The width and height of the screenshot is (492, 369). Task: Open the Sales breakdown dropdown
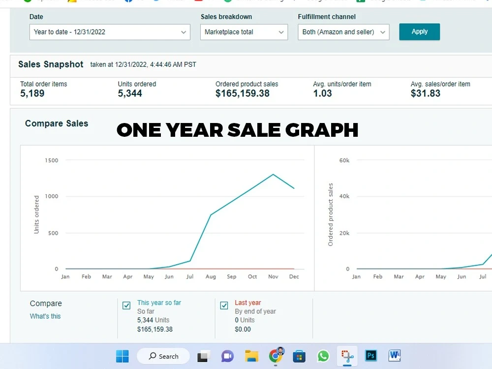(244, 32)
